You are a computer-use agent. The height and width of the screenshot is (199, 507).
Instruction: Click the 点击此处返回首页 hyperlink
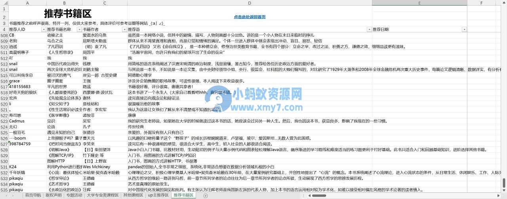250,17
